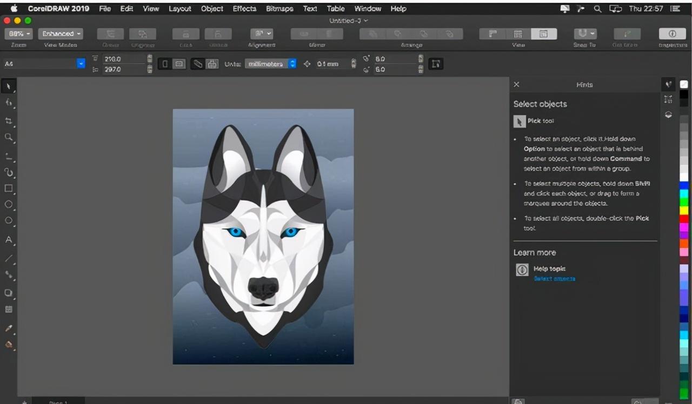
Task: Select the Pick tool in the toolbox
Action: pyautogui.click(x=9, y=86)
